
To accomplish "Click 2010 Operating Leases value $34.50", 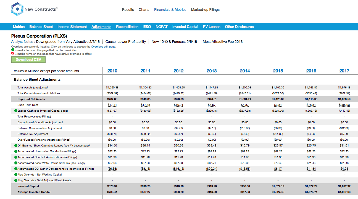I will pyautogui.click(x=112, y=146).
